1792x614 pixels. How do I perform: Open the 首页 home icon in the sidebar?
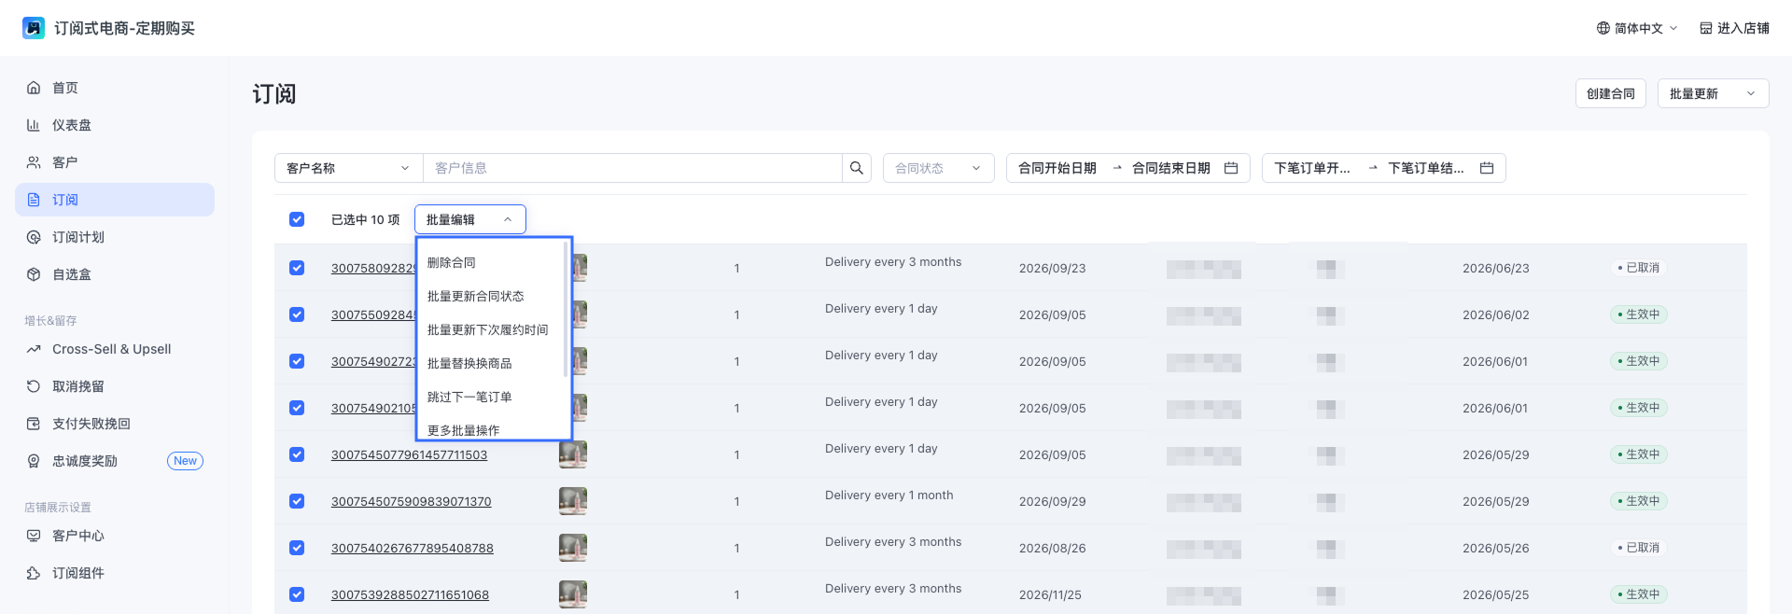point(34,88)
